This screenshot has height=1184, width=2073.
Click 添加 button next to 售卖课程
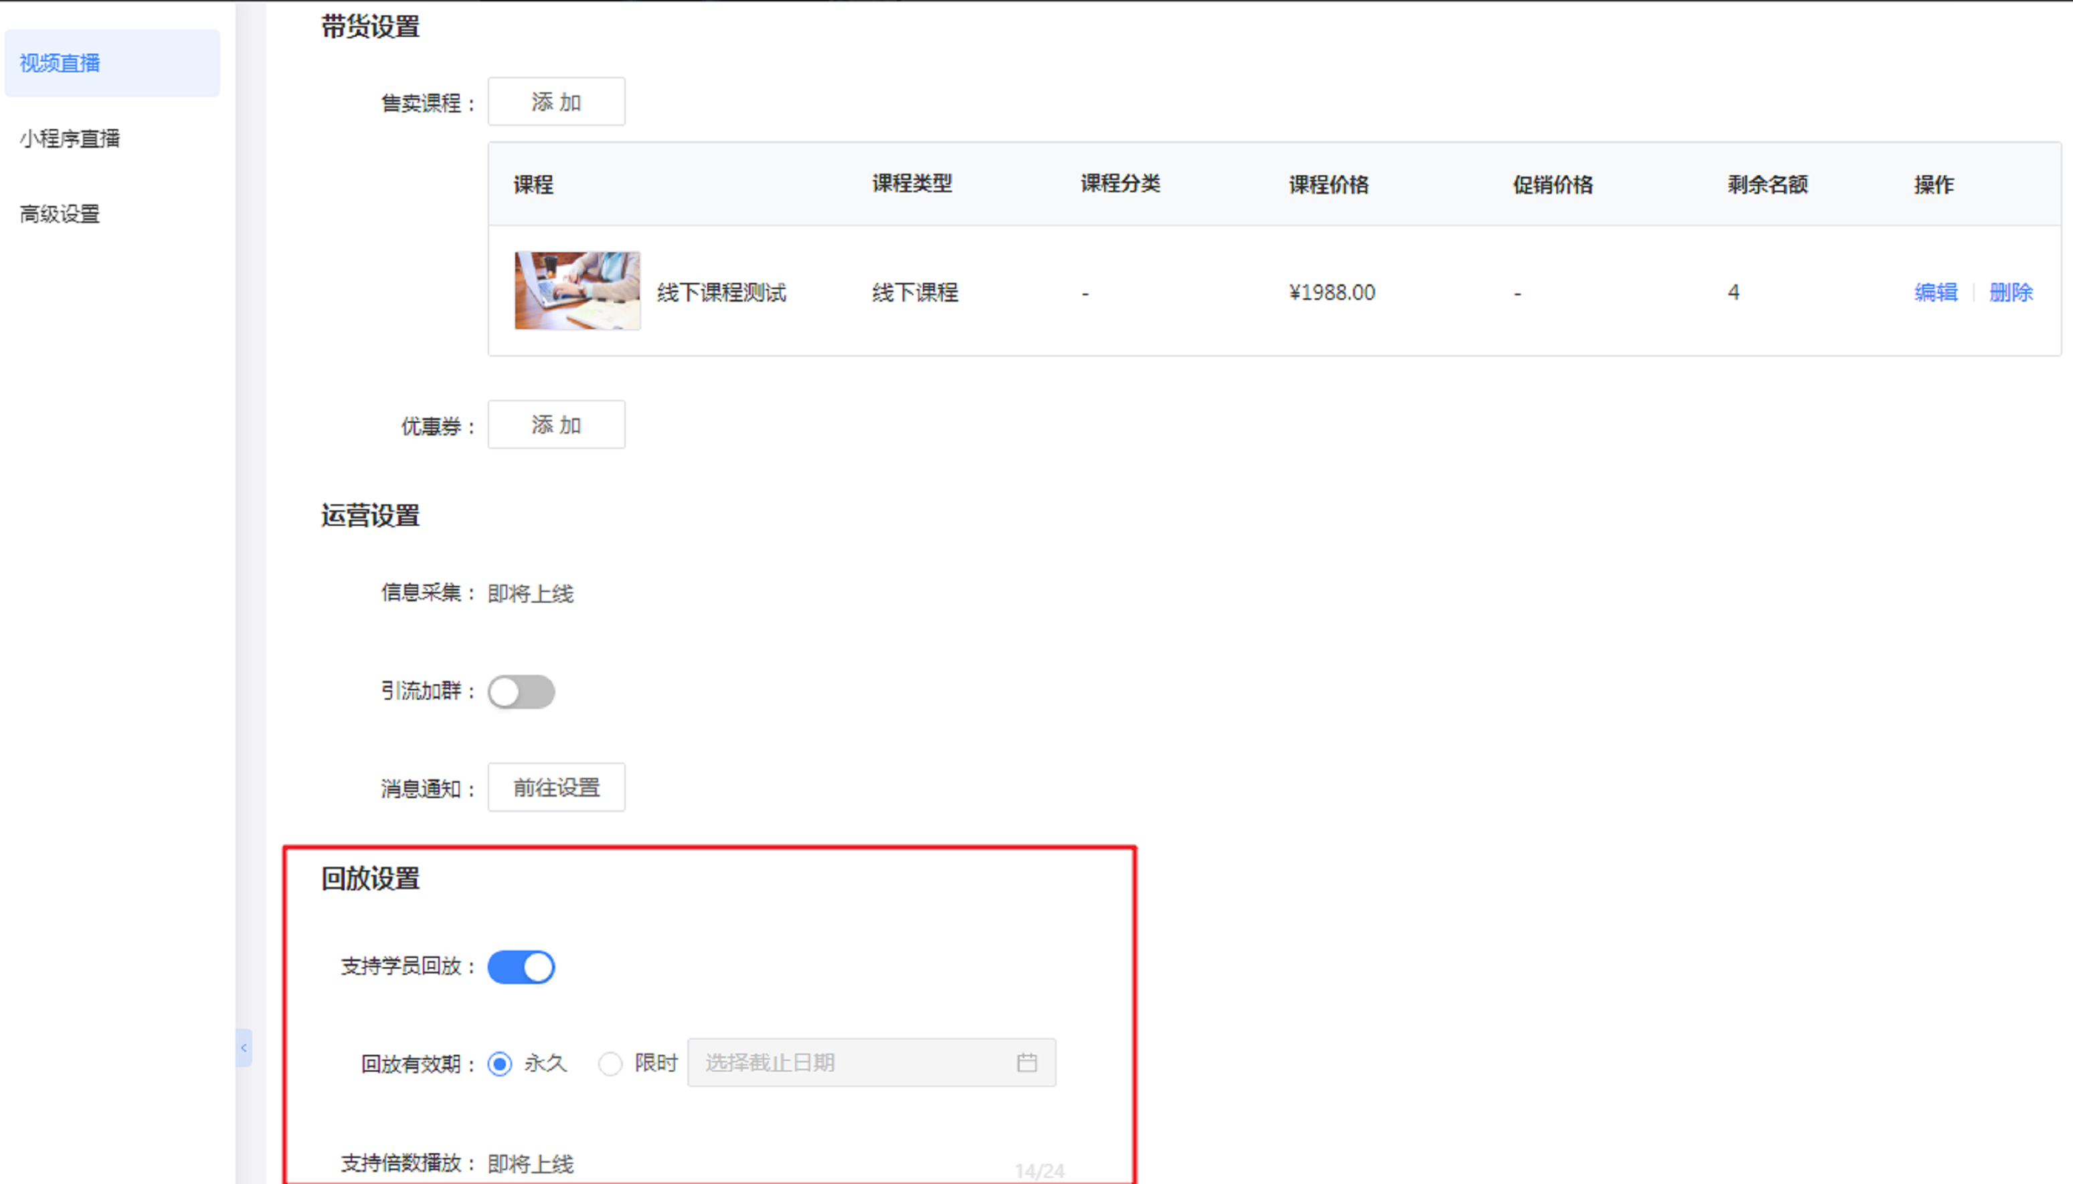pos(556,102)
